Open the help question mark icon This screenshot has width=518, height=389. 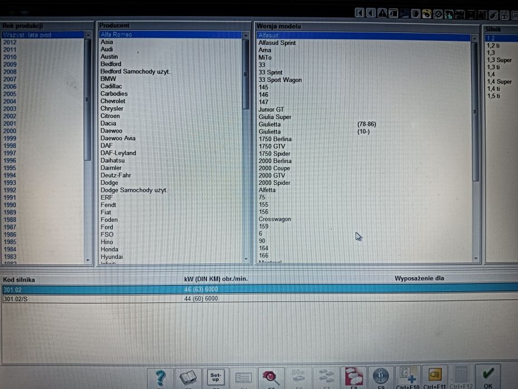click(160, 378)
